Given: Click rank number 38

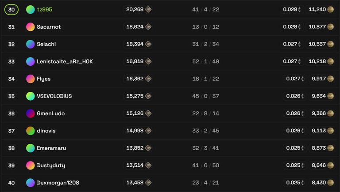Looking at the screenshot, I should tap(11, 148).
